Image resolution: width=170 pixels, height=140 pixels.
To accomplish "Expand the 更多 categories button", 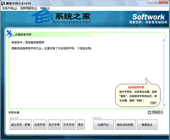I will (81, 125).
